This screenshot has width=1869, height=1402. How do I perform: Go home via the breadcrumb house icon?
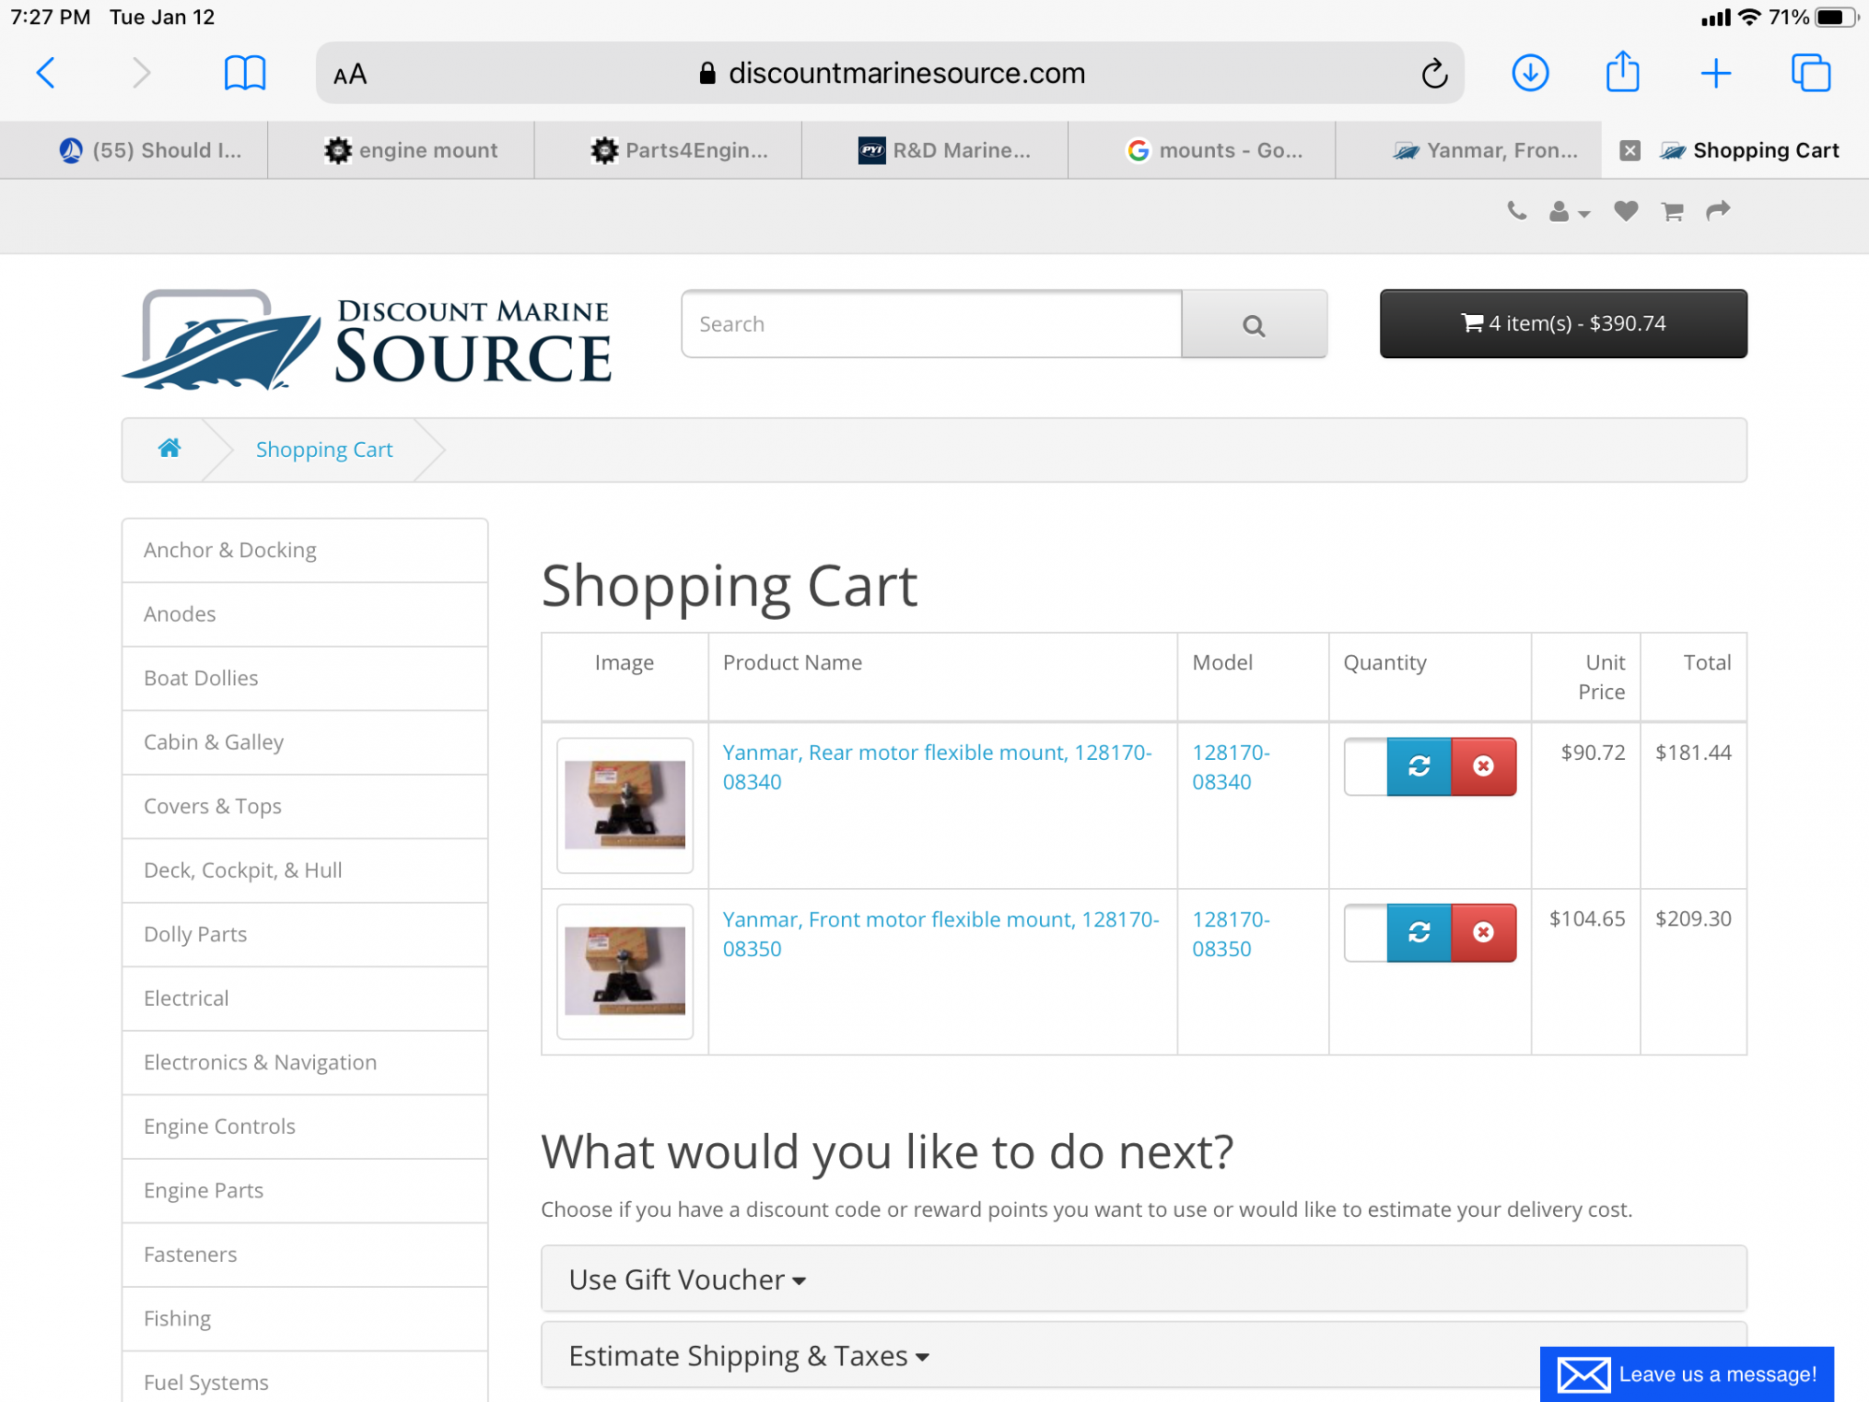pyautogui.click(x=169, y=449)
